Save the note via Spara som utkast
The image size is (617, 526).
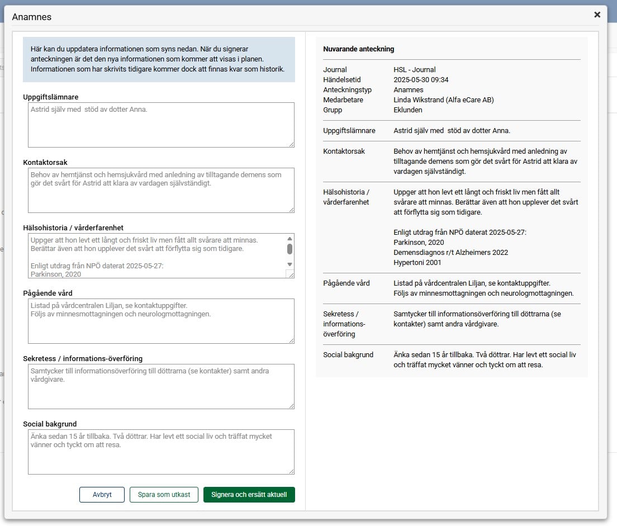point(164,495)
